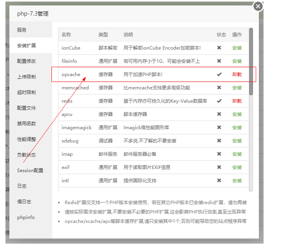Install the memcached extension
This screenshot has height=251, width=285.
(237, 88)
